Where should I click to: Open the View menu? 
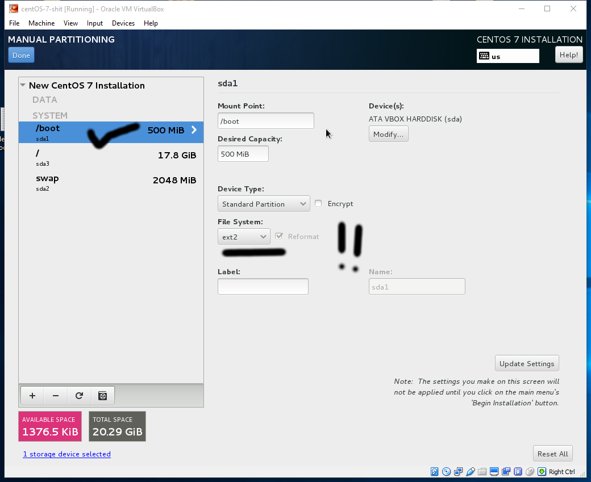70,23
